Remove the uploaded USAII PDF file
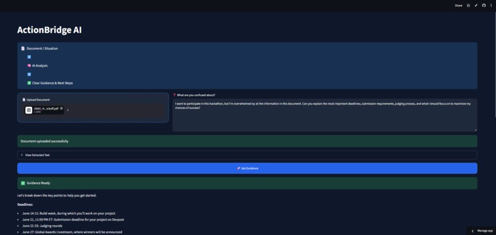This screenshot has height=235, width=496. (62, 108)
